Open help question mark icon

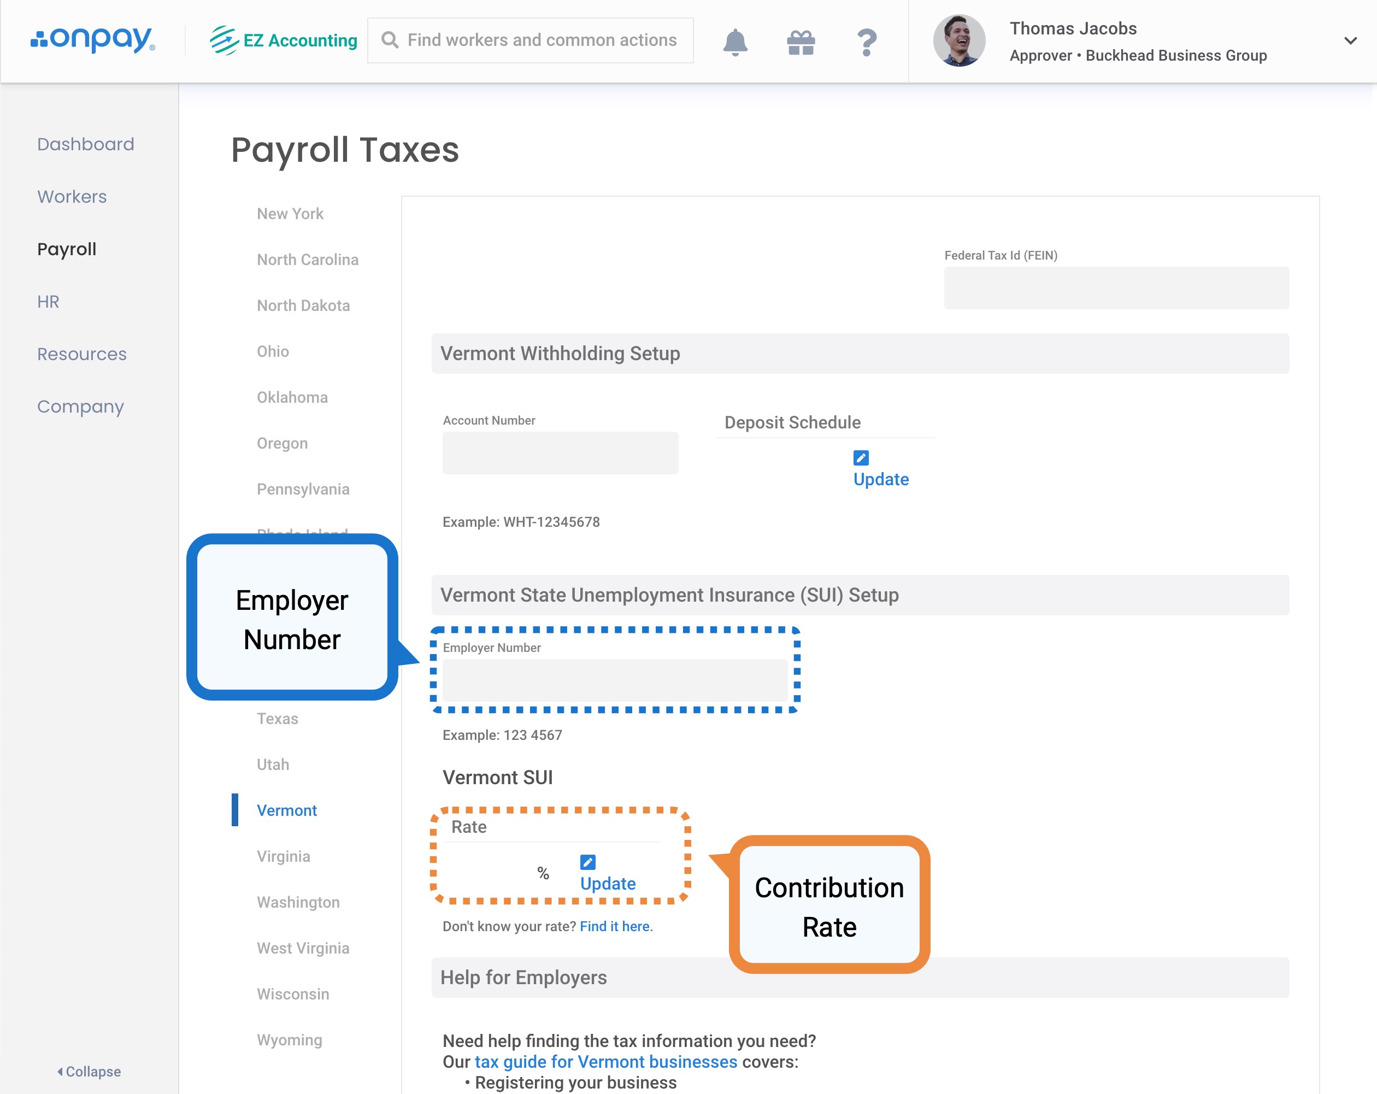(867, 42)
